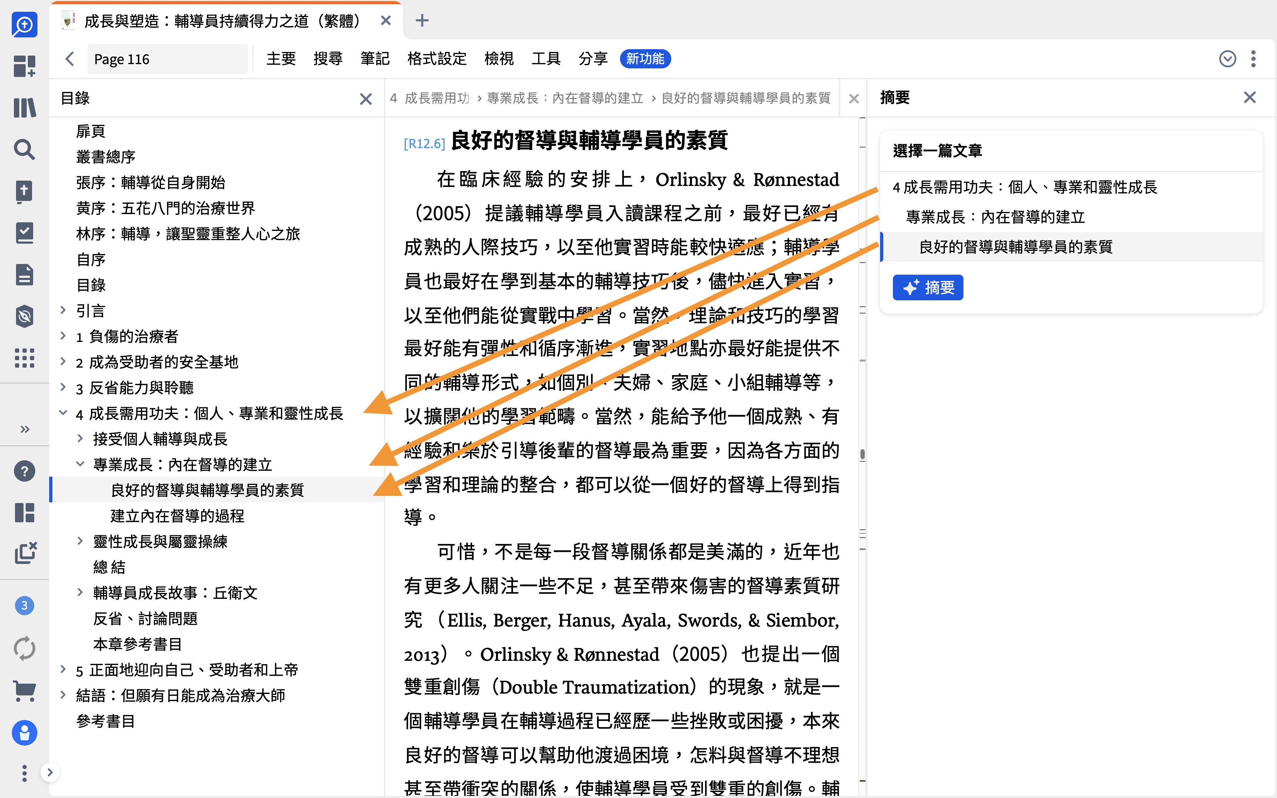The width and height of the screenshot is (1277, 798).
Task: Click the Page 116 location field
Action: pyautogui.click(x=167, y=58)
